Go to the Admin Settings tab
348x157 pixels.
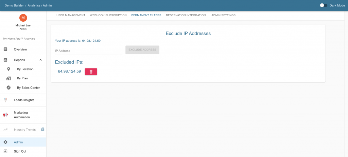coord(223,15)
